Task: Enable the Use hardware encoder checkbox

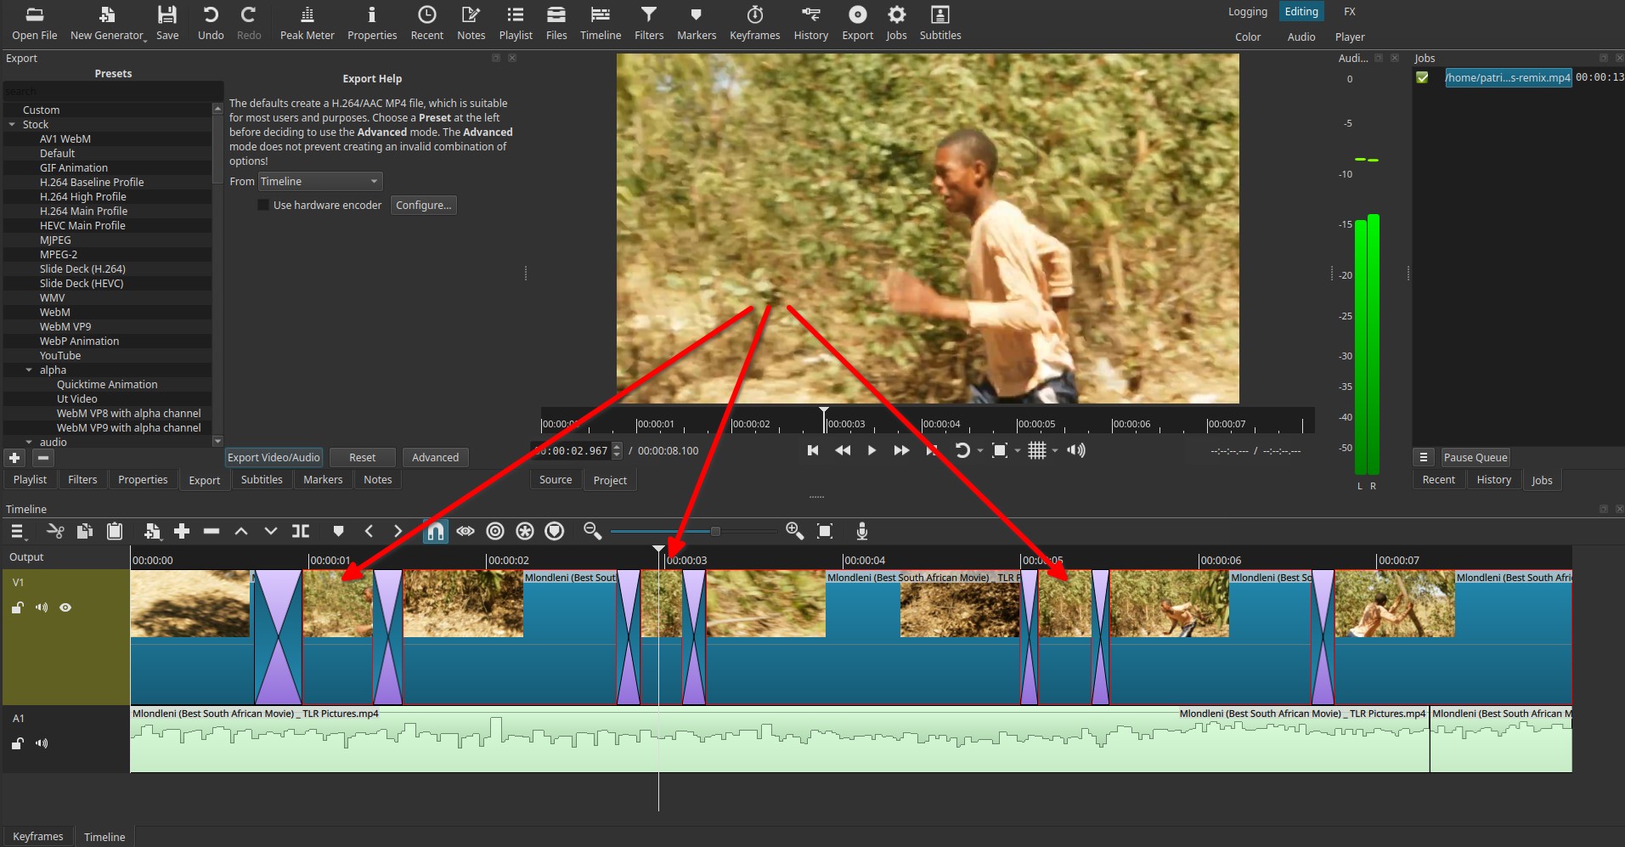Action: click(x=263, y=205)
